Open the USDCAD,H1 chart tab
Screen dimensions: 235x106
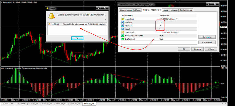coord(75,104)
